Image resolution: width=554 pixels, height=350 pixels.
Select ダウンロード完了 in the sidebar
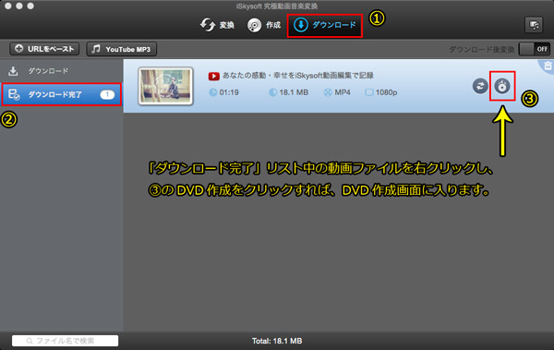click(x=62, y=94)
